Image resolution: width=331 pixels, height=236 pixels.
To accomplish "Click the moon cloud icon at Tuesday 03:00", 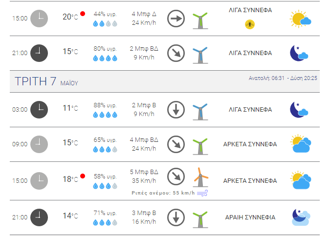I will (x=299, y=110).
